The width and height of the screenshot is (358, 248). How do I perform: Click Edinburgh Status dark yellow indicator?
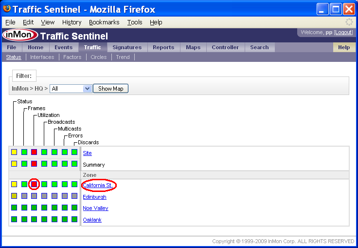[x=14, y=196]
